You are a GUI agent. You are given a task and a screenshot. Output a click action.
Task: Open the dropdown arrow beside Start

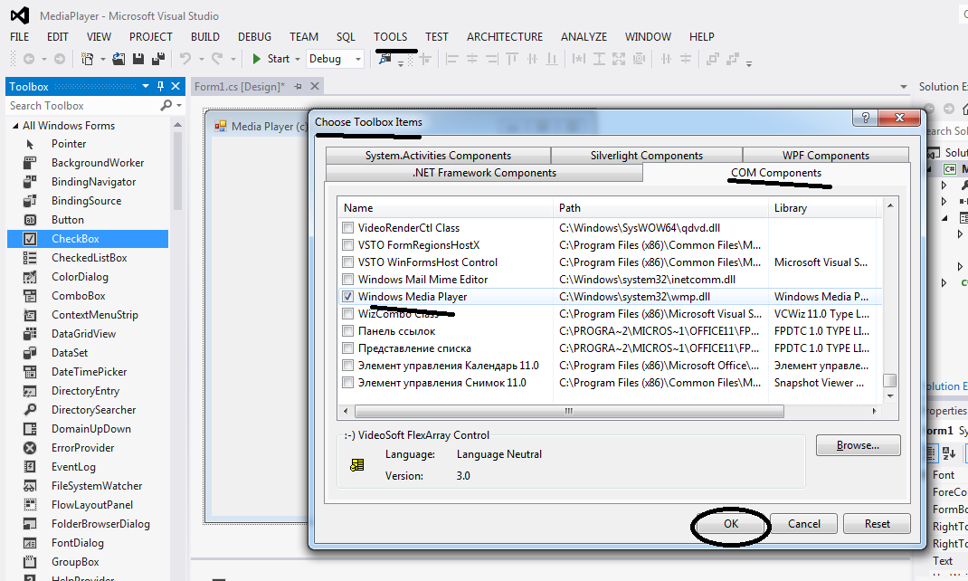[x=298, y=59]
